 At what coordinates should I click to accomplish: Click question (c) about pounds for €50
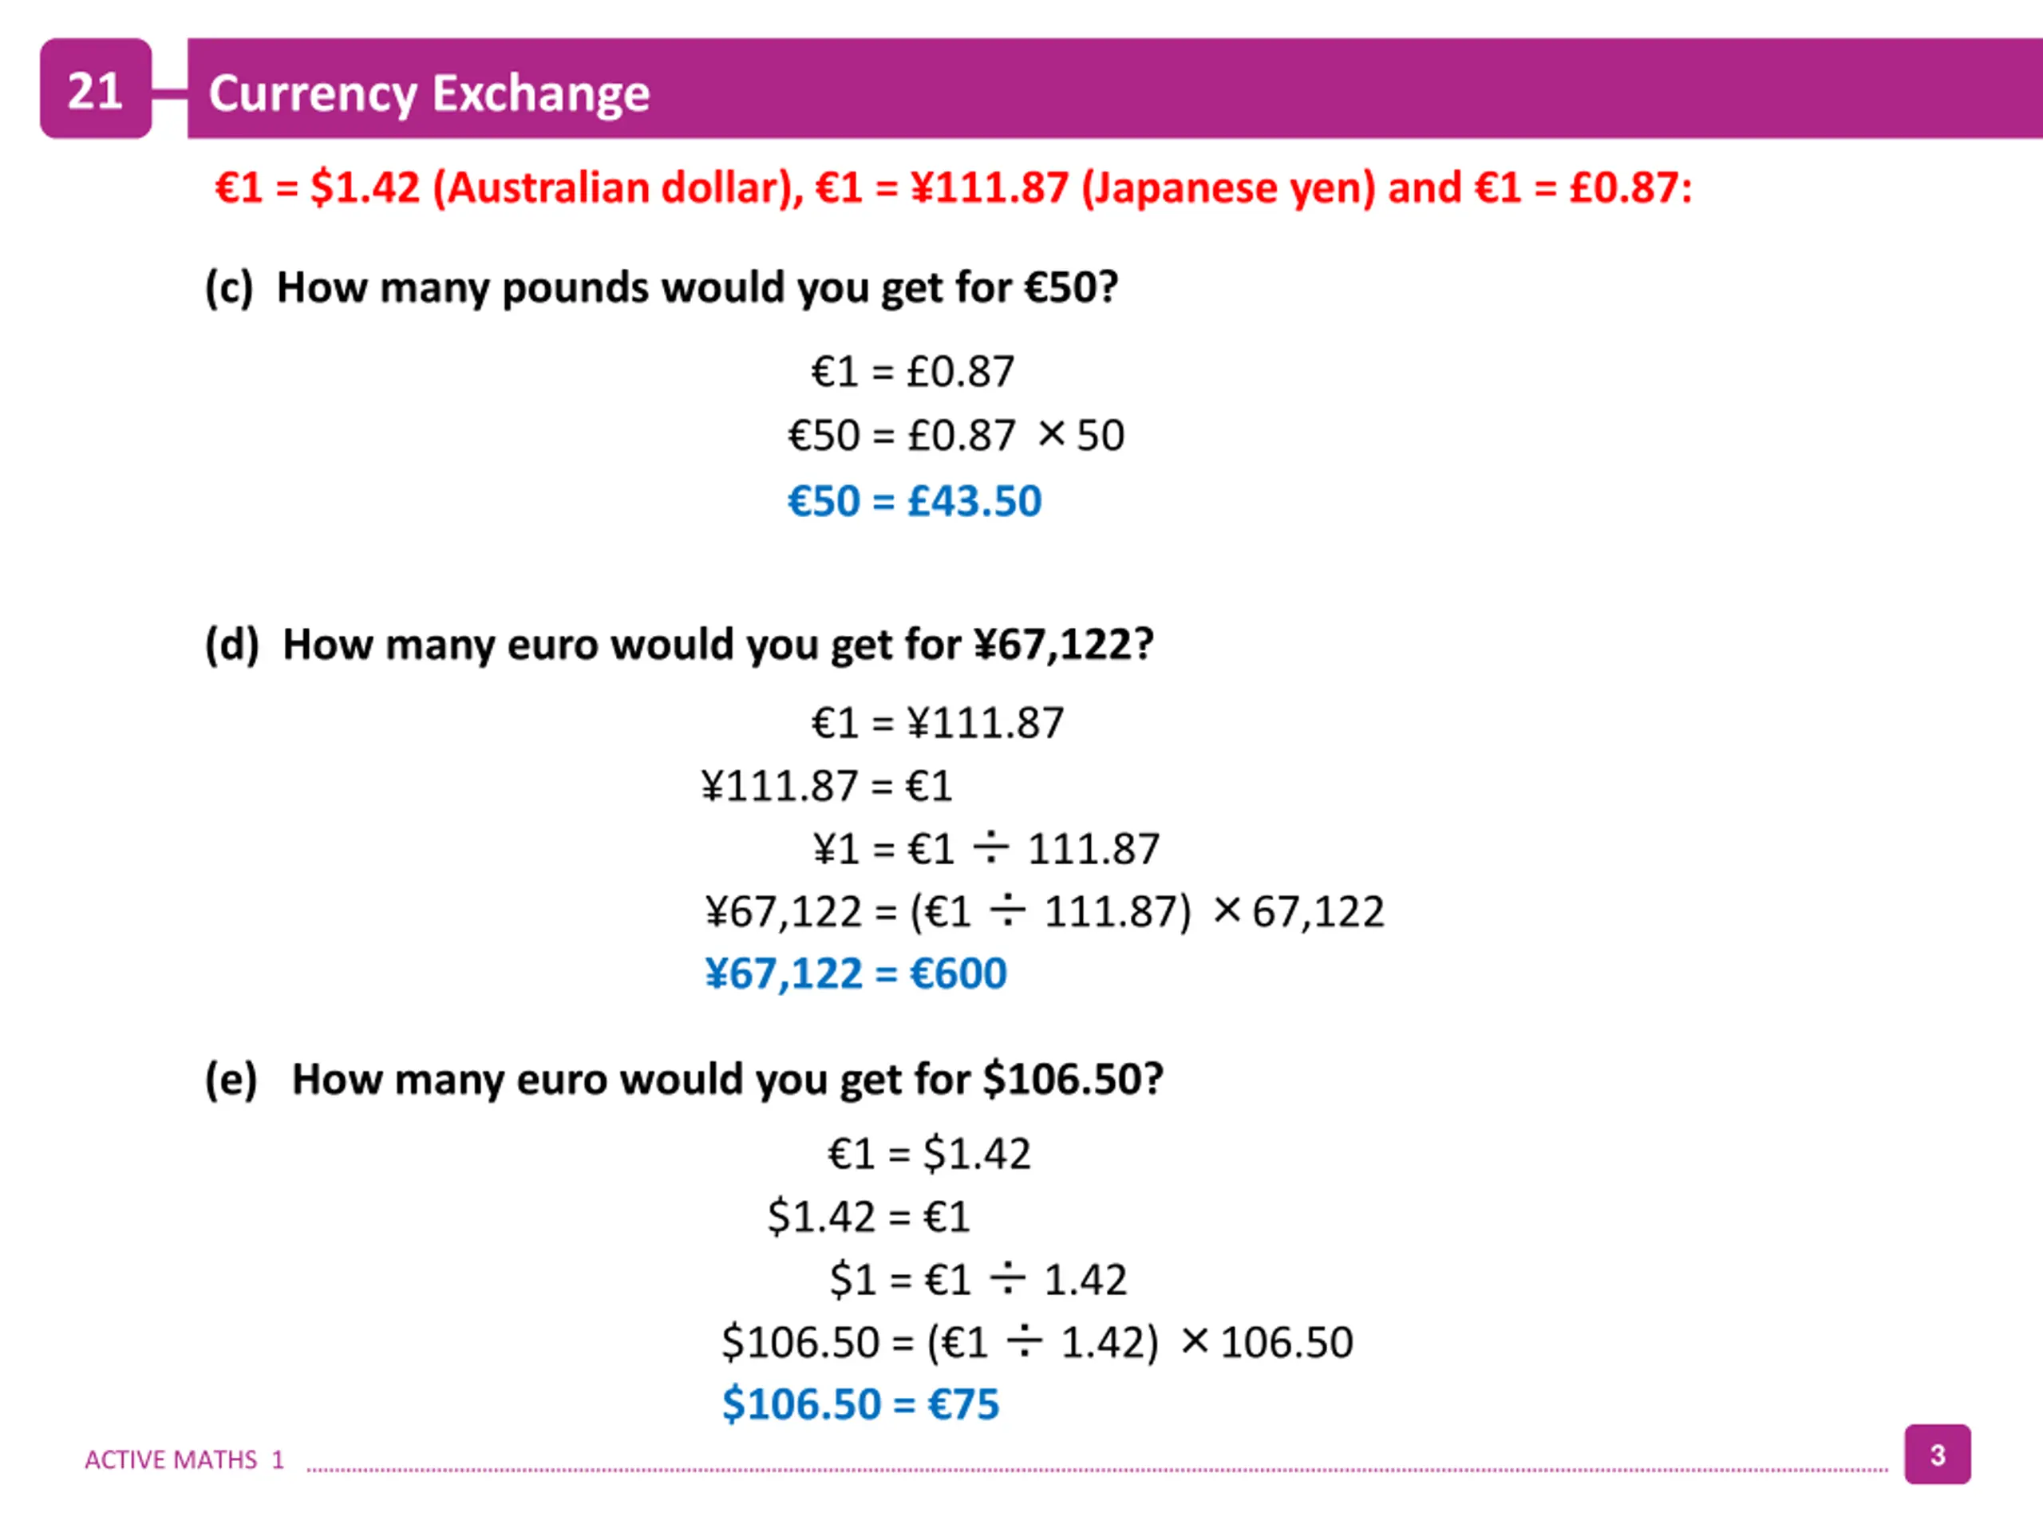tap(662, 288)
